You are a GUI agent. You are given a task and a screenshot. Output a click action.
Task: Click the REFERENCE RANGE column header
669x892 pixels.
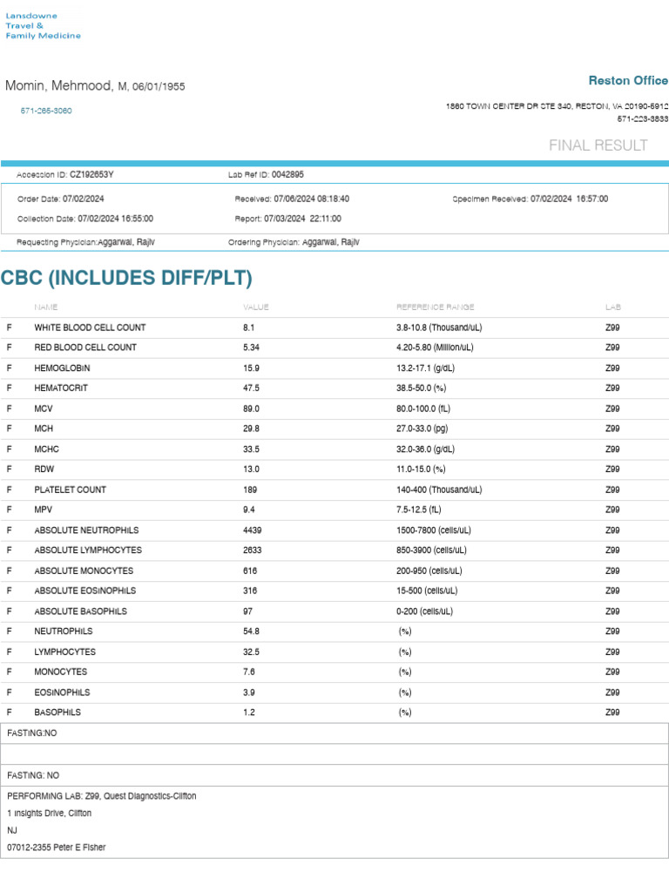436,307
